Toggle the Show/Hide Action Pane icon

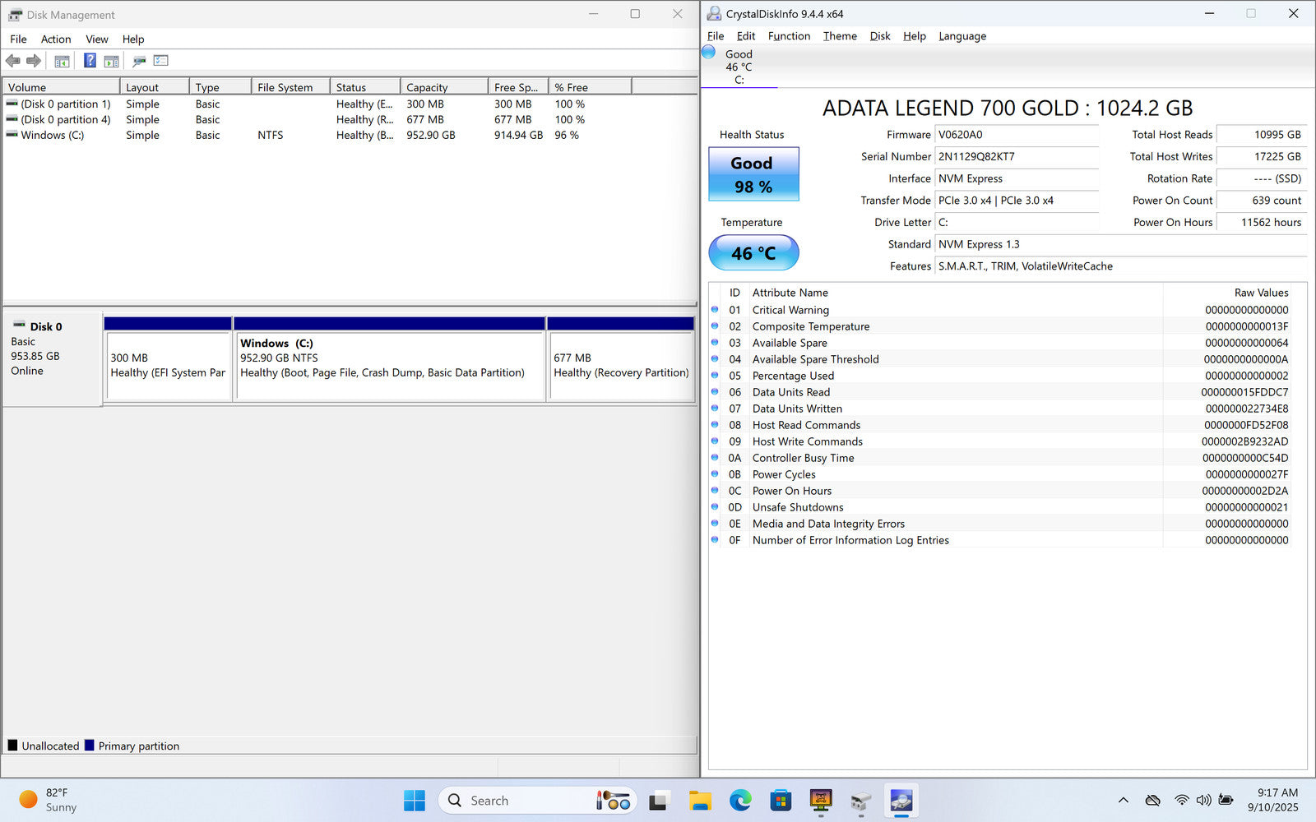click(111, 61)
